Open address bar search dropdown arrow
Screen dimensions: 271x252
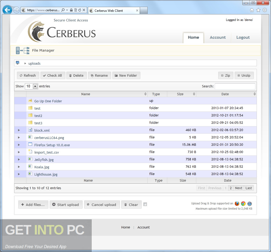pyautogui.click(x=67, y=10)
